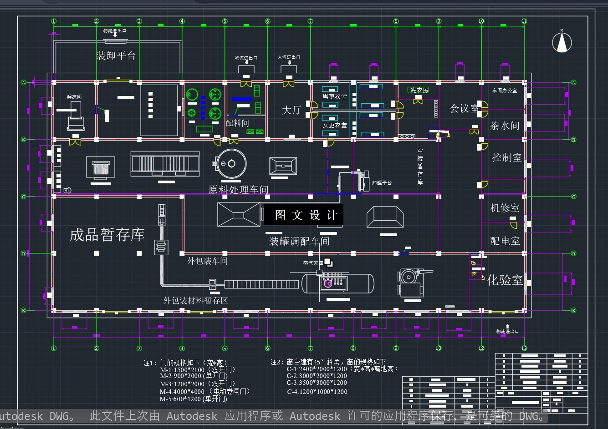
Task: Click the M-2:900*2000 door spec line
Action: tap(194, 376)
